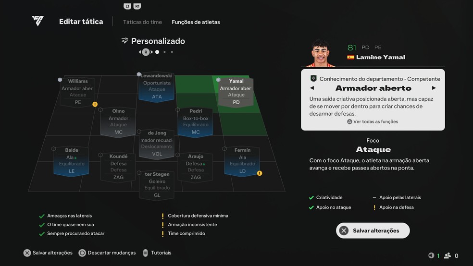This screenshot has width=473, height=266.
Task: Click Sempre procurando atacar text
Action: (x=76, y=233)
